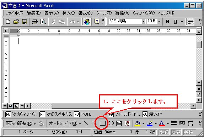
Task: Click the F10 最大化 button
Action: click(152, 114)
